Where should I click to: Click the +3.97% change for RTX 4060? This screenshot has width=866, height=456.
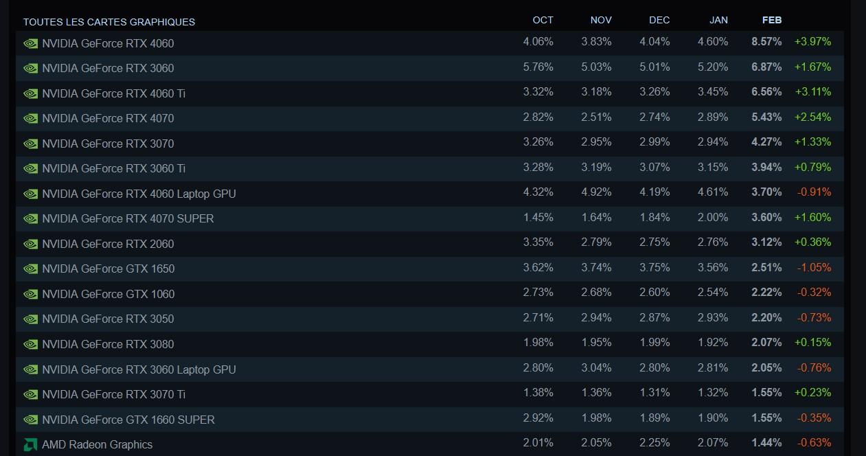[812, 41]
